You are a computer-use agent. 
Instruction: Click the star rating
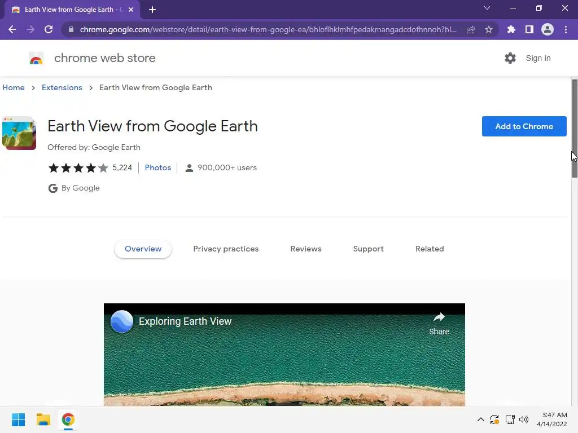(x=78, y=168)
